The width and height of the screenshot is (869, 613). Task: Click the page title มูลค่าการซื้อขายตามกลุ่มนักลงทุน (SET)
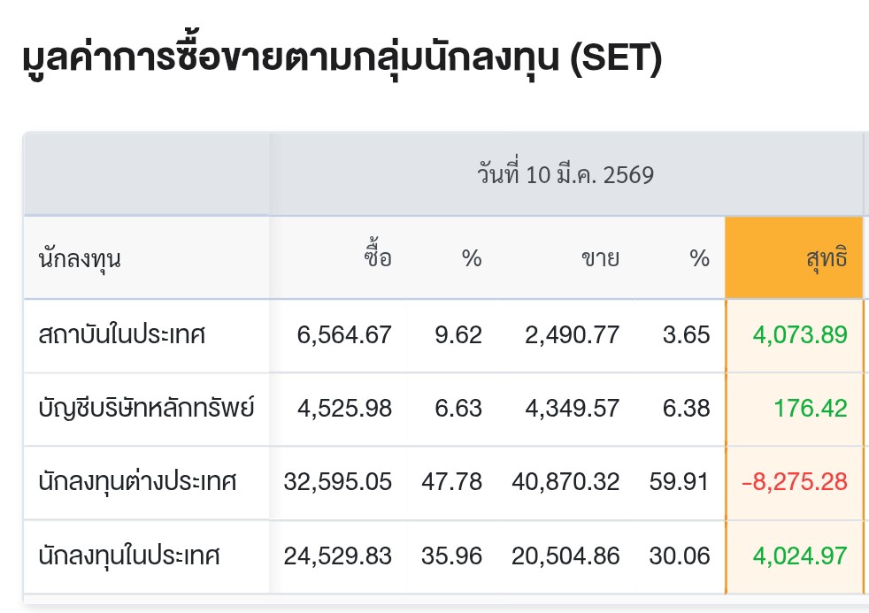coord(341,60)
